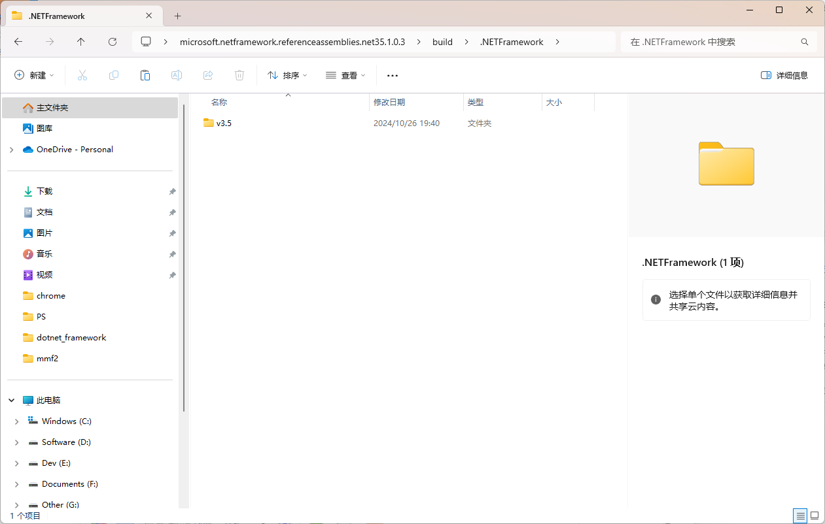Open the more options ellipsis menu

(x=393, y=75)
